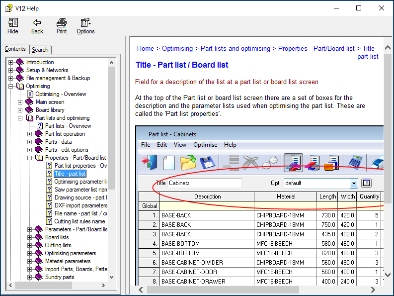Viewport: 394px width, 296px height.
Task: Click the Material column header
Action: [286, 197]
